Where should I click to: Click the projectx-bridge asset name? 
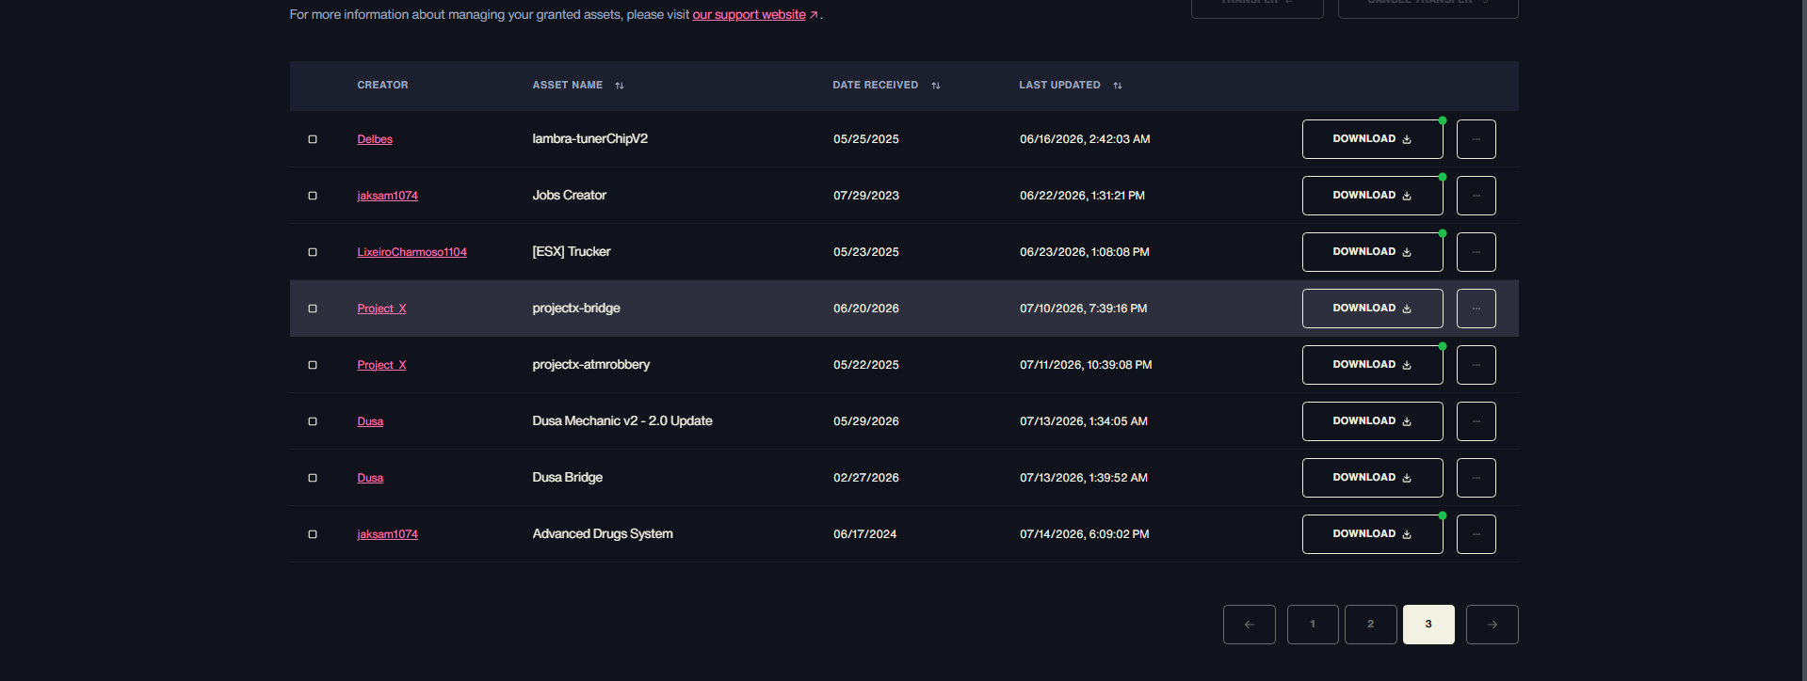575,309
